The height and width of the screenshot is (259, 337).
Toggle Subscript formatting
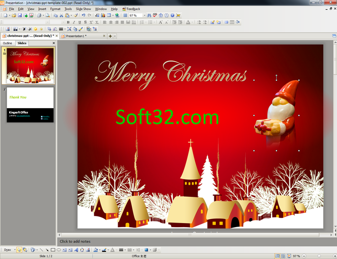97,22
